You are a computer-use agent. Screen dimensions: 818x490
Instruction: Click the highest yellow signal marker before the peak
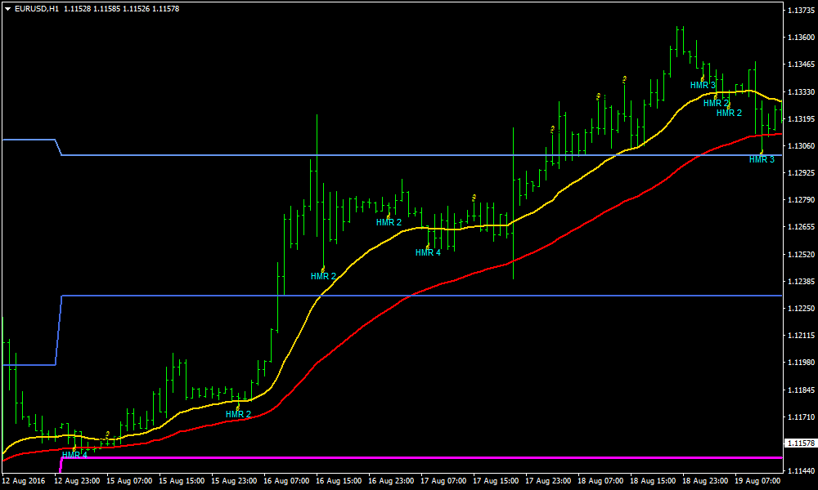(x=625, y=78)
